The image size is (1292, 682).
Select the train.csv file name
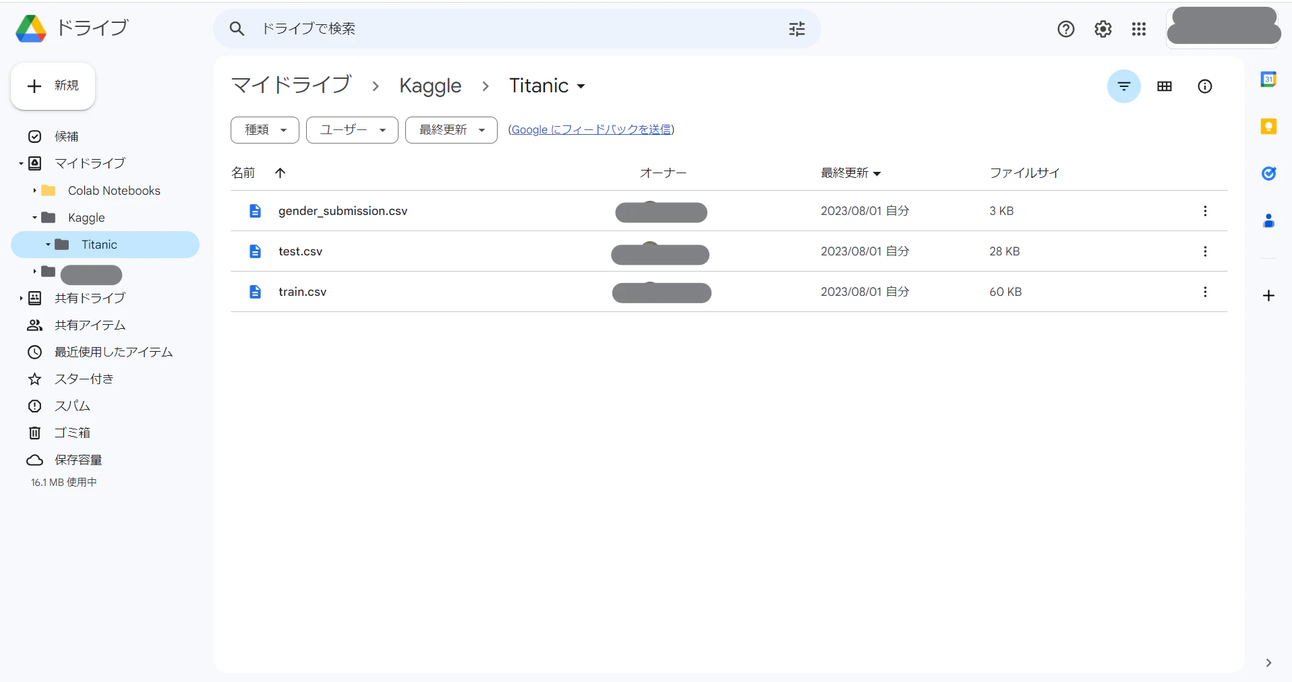pyautogui.click(x=302, y=292)
